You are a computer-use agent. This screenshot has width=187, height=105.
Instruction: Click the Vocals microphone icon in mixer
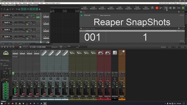tap(122, 53)
